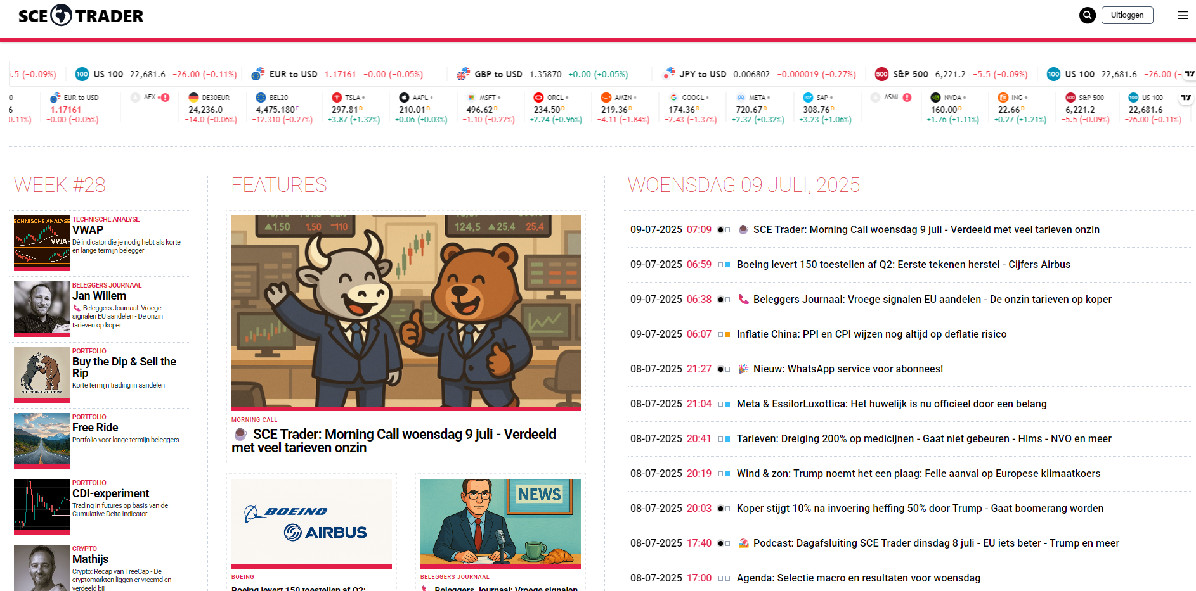Click the EUR to USD icon in the lower ticker

pyautogui.click(x=55, y=98)
